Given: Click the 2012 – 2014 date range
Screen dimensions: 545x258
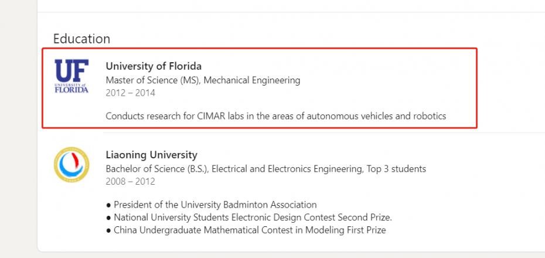Looking at the screenshot, I should pyautogui.click(x=130, y=93).
